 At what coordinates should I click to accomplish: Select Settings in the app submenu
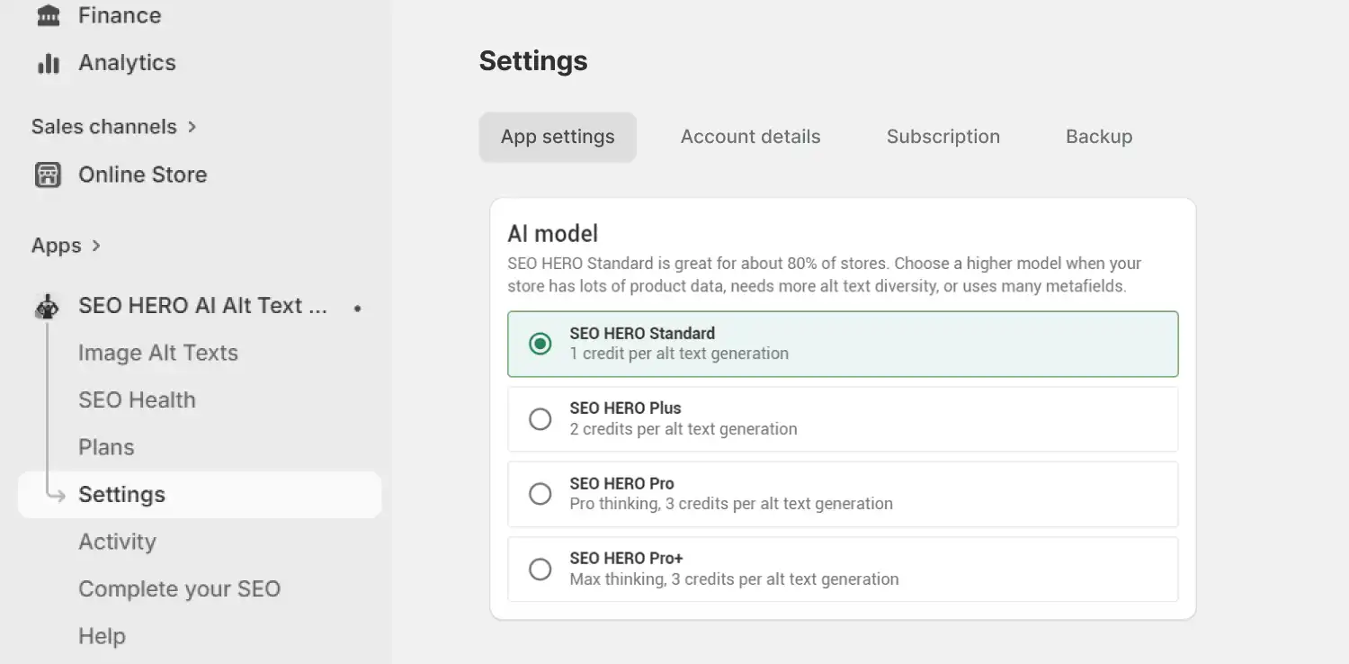(x=200, y=495)
